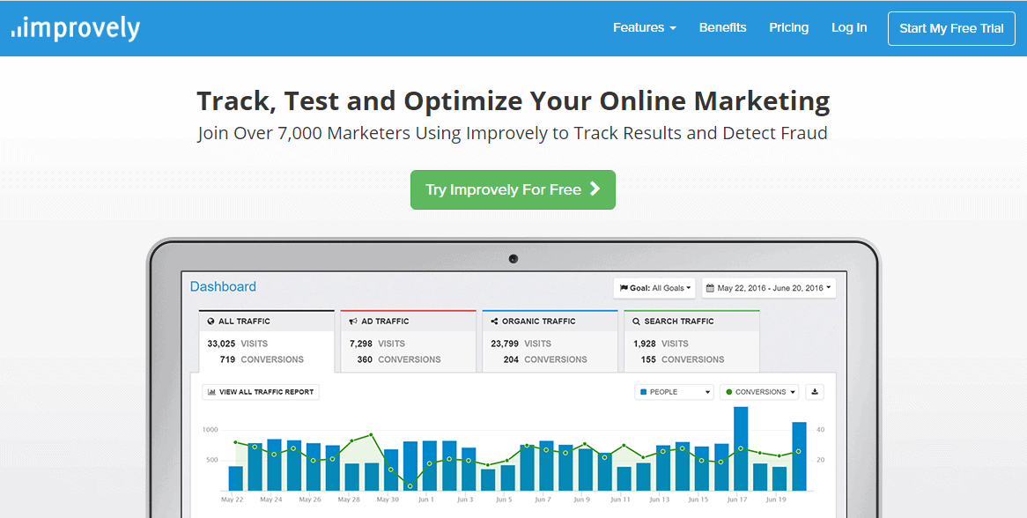Click the '23,799' visits value
This screenshot has height=518, width=1027.
tap(505, 344)
